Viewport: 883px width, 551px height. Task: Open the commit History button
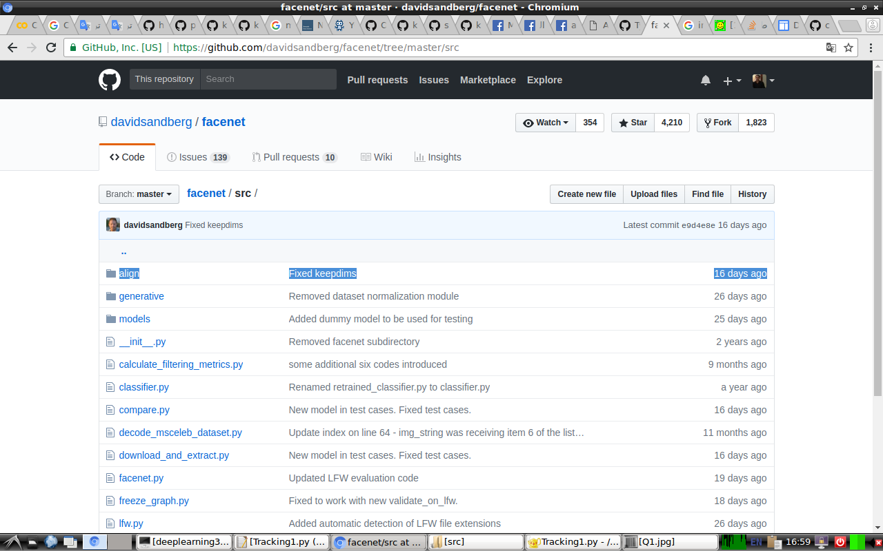point(752,194)
